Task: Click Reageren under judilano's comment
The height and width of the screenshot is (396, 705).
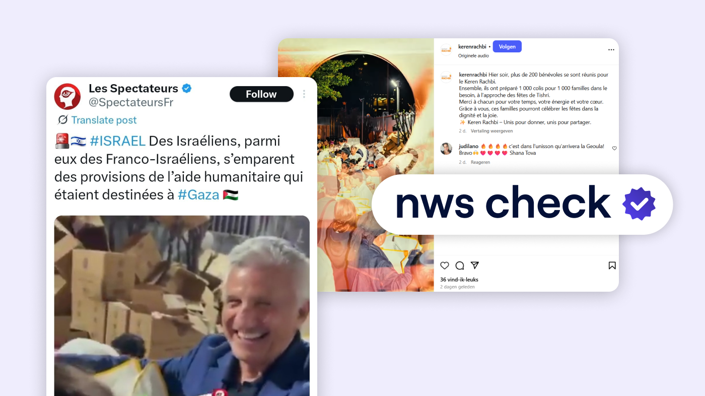Action: (x=480, y=162)
